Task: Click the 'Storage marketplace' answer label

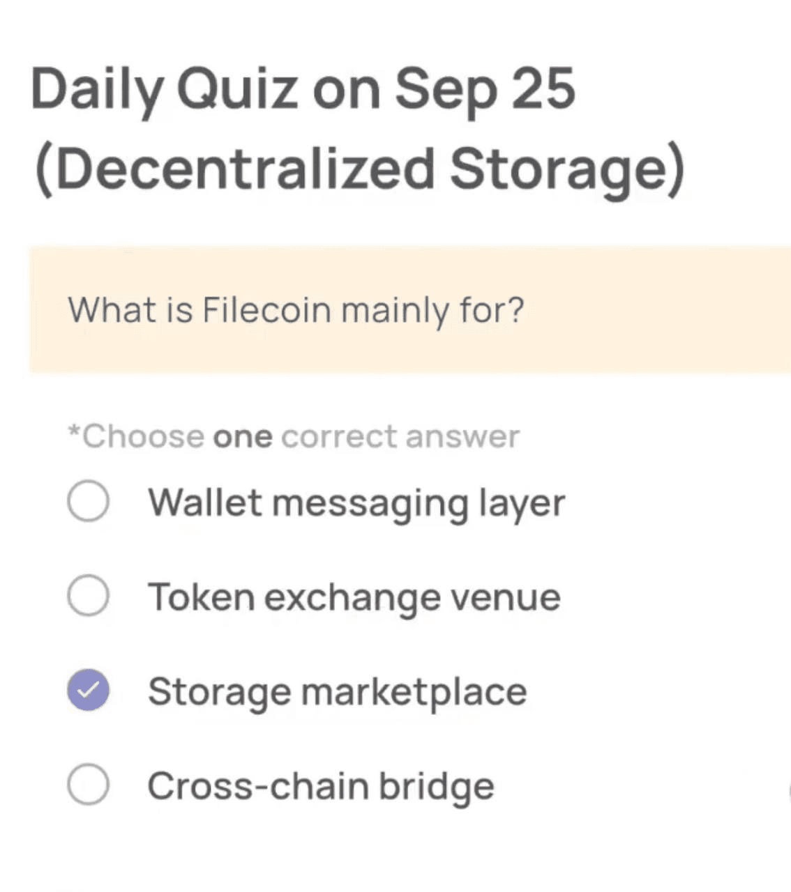Action: pyautogui.click(x=337, y=692)
